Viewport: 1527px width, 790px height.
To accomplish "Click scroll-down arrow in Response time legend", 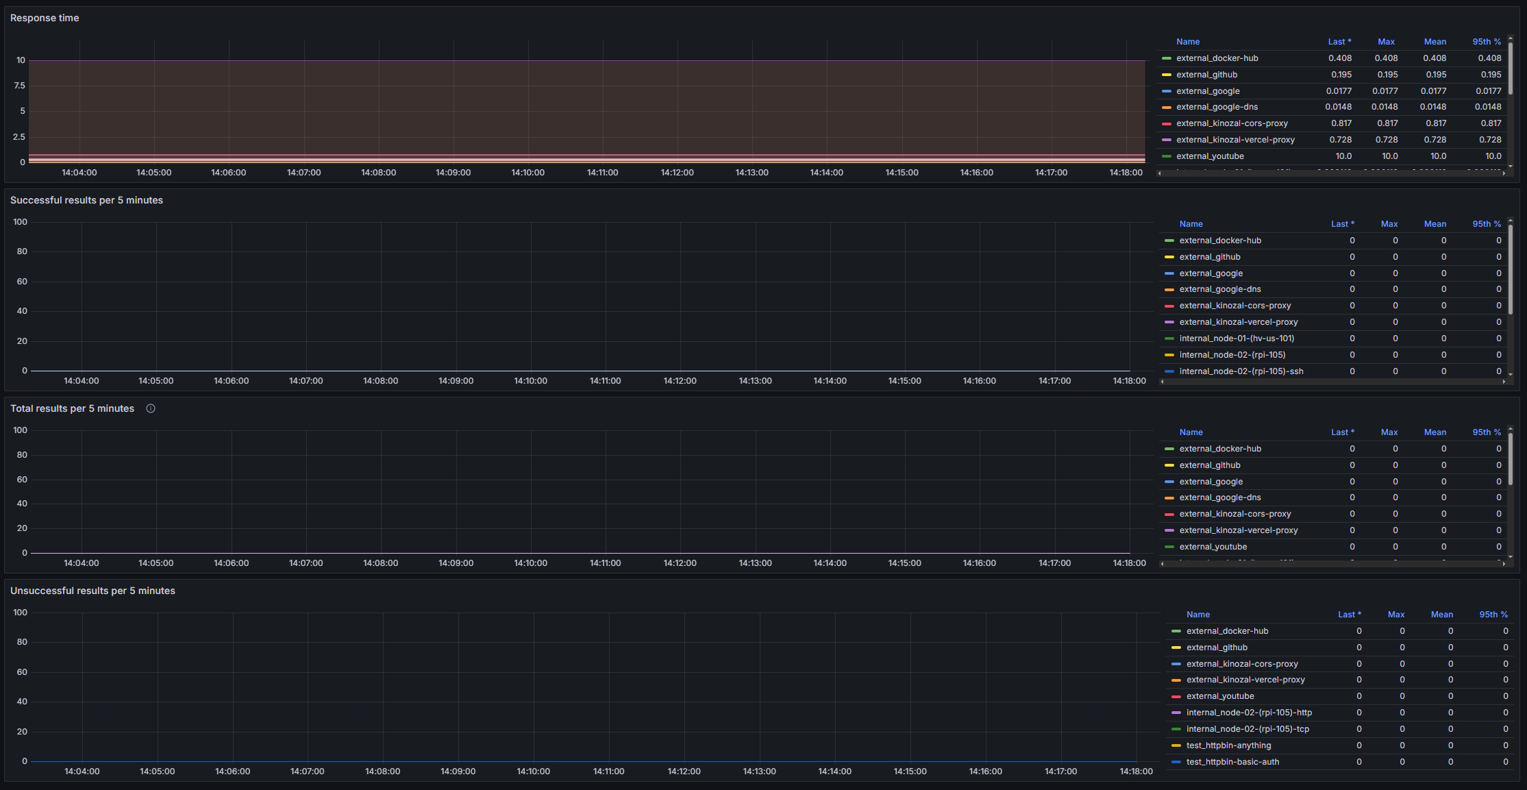I will (x=1511, y=166).
